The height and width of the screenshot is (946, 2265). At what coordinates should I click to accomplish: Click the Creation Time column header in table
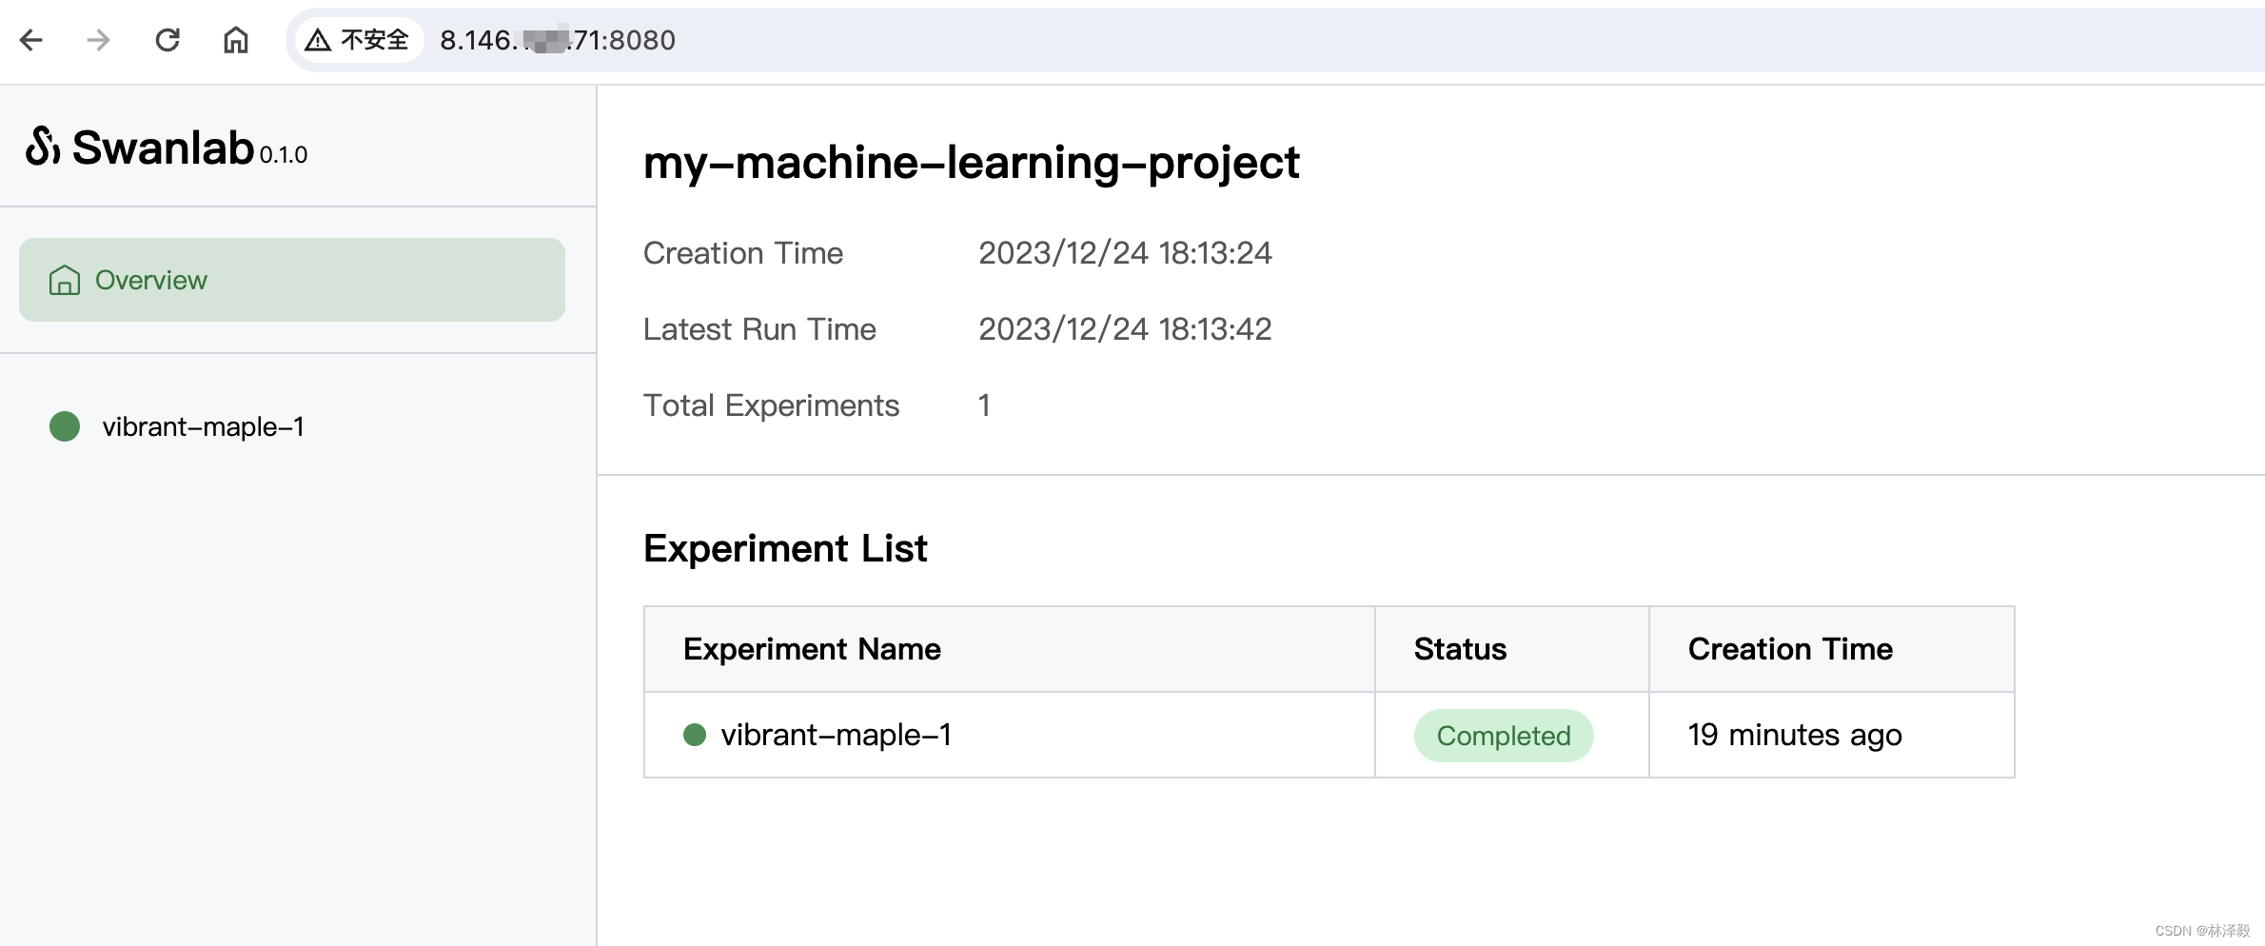1790,649
